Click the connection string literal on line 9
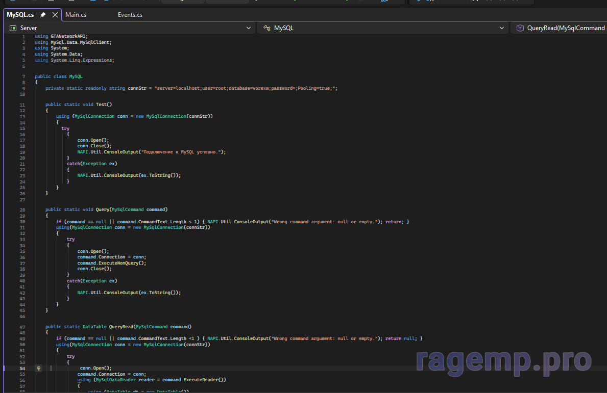Screen dimensions: 607x393 [x=245, y=89]
